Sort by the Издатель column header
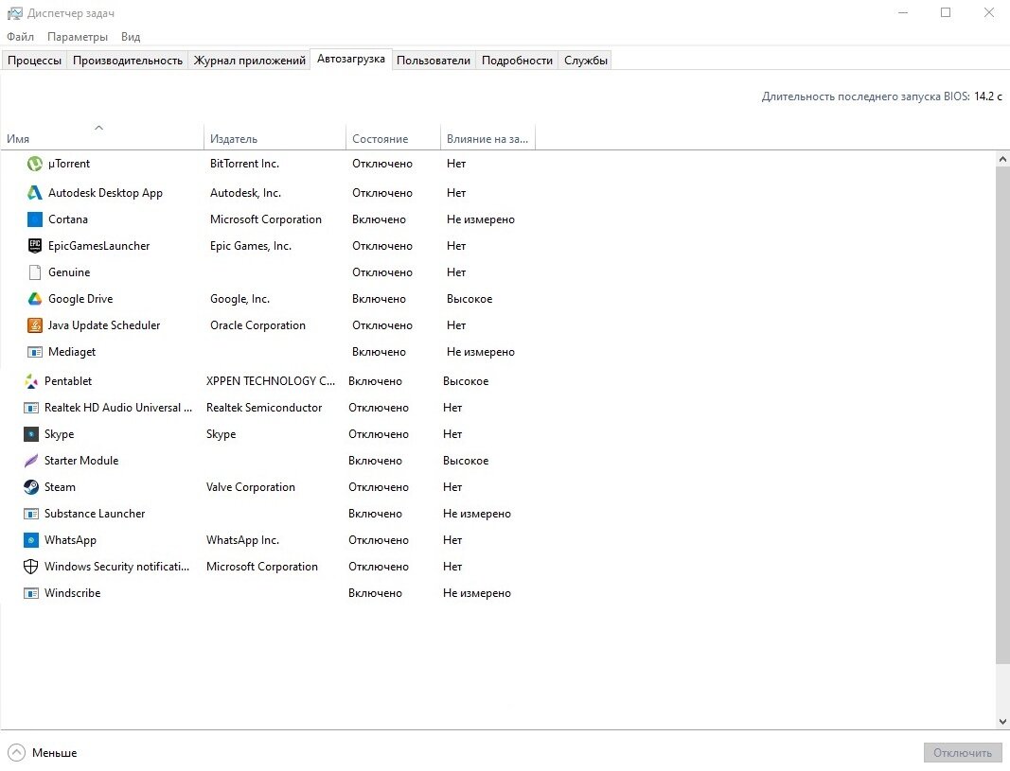1010x771 pixels. [x=275, y=139]
